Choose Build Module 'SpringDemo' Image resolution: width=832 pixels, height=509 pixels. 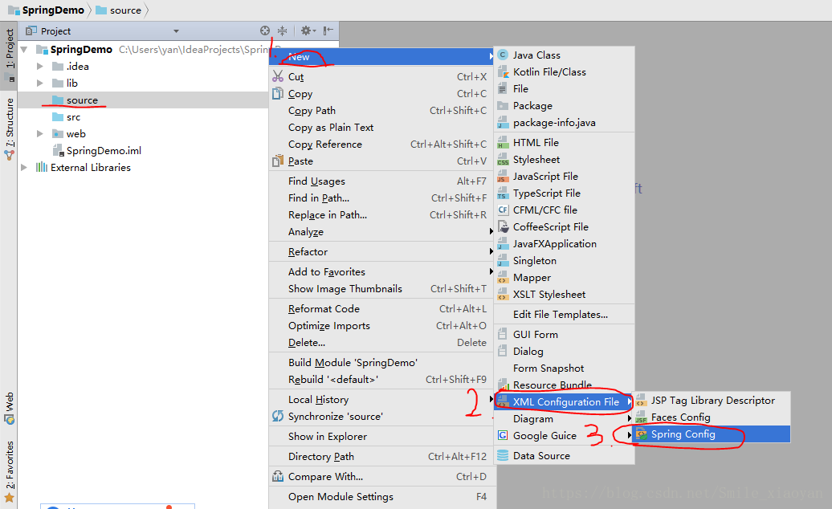(x=381, y=362)
